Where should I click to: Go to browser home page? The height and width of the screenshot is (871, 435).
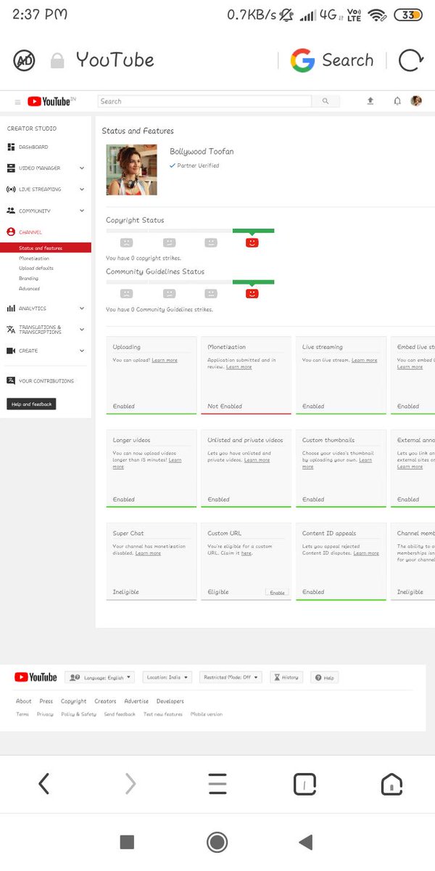coord(391,784)
